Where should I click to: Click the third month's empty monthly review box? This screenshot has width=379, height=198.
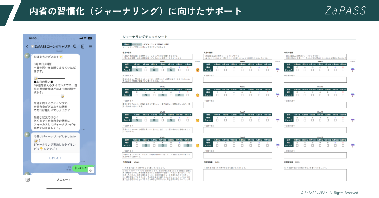point(315,175)
